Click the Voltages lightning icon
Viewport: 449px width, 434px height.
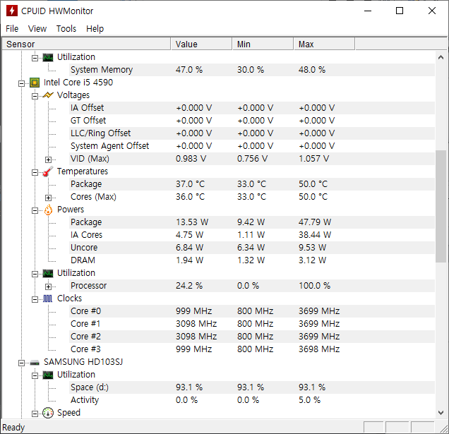[x=48, y=95]
